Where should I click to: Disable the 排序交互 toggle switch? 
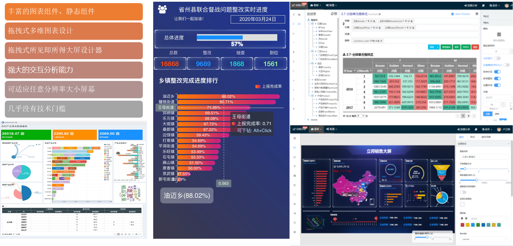click(497, 72)
